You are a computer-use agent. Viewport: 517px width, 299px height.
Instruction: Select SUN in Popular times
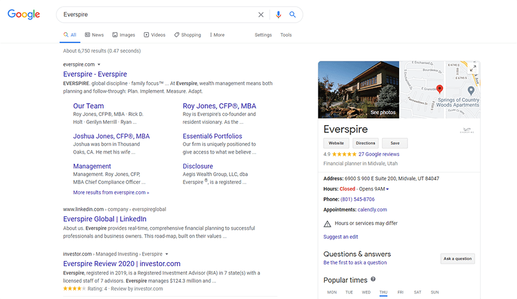point(434,292)
